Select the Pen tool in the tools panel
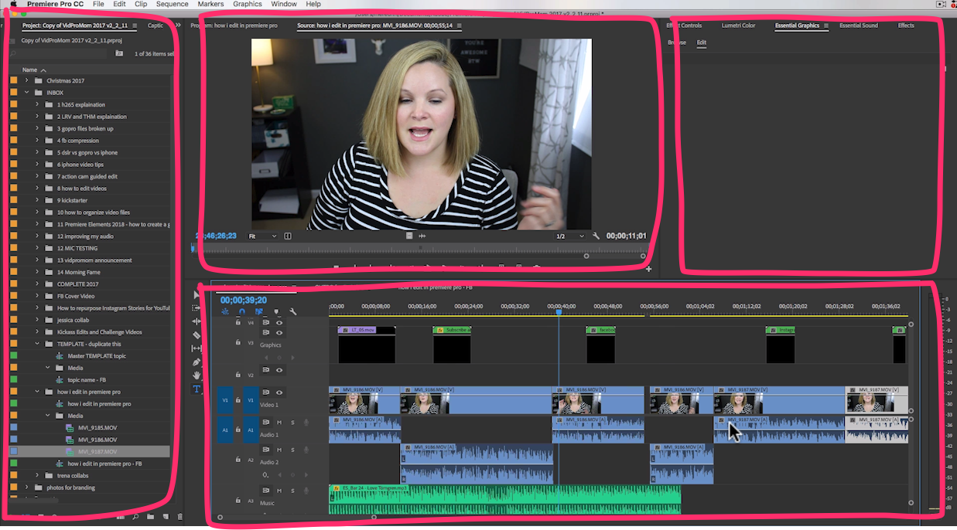This screenshot has height=530, width=957. [x=196, y=362]
